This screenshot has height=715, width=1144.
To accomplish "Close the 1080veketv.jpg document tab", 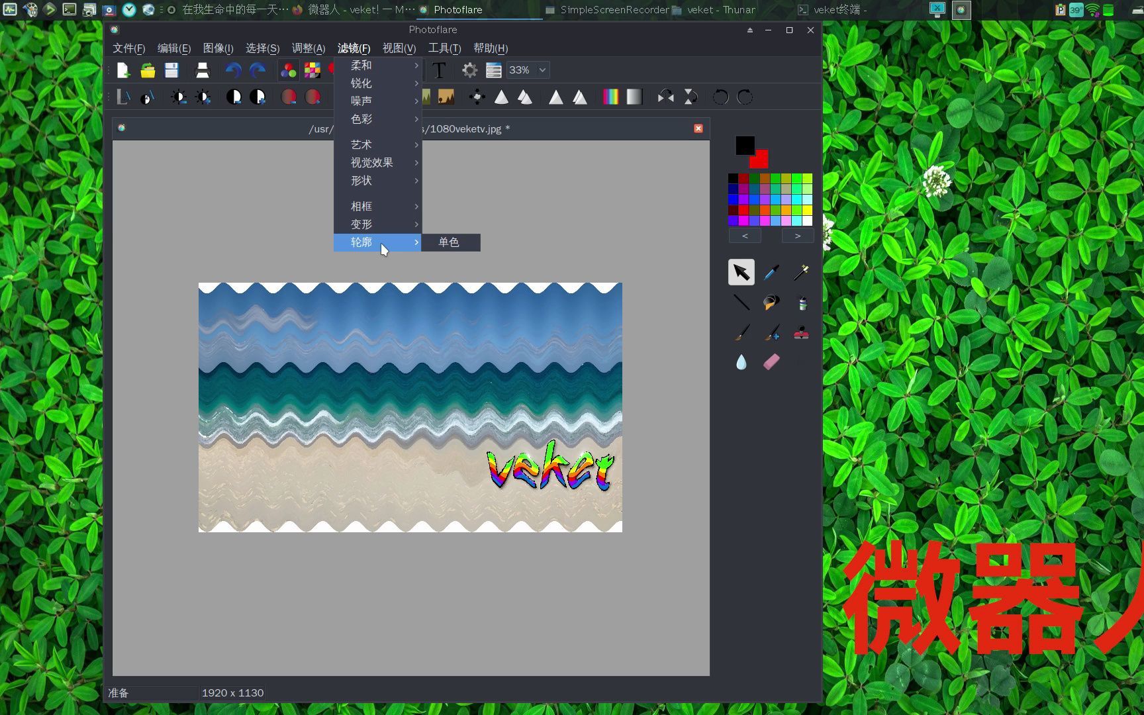I will (698, 128).
